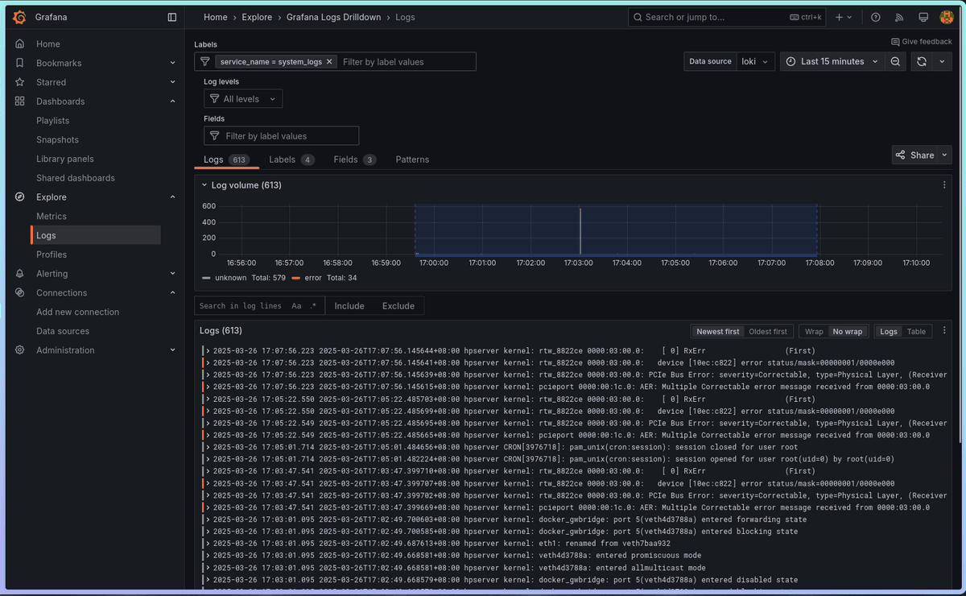Collapse the Explore sidebar section
966x596 pixels.
(172, 197)
